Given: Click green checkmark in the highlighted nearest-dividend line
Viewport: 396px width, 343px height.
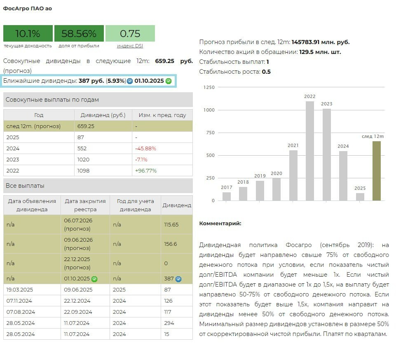Looking at the screenshot, I should (168, 81).
